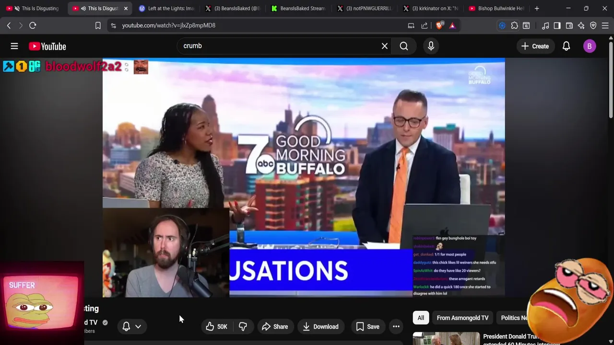Open Brave Leo AI sparkle icon
This screenshot has width=614, height=345.
(x=581, y=25)
